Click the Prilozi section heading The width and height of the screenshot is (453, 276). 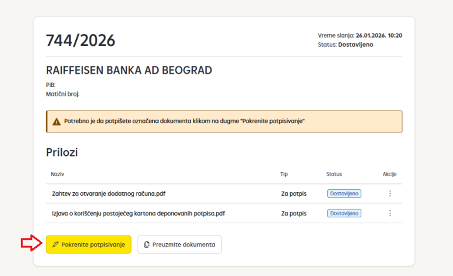coord(62,152)
